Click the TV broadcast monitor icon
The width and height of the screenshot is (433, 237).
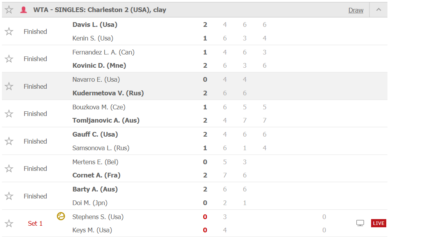click(x=360, y=223)
